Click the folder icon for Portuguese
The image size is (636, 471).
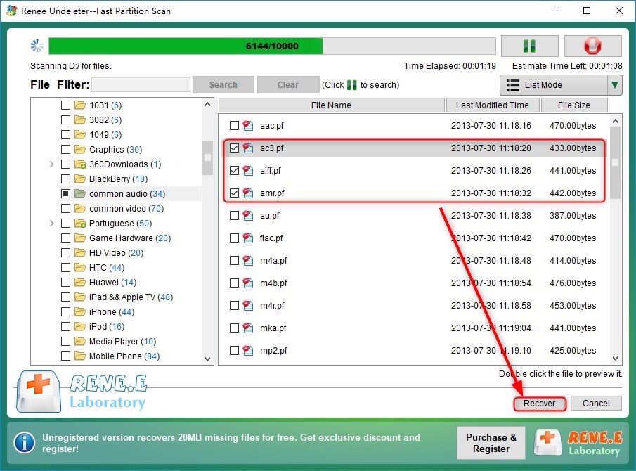pyautogui.click(x=80, y=223)
